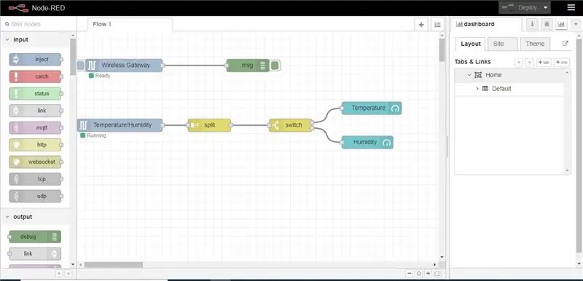Open dashboard in new window icon
This screenshot has height=281, width=583.
566,43
